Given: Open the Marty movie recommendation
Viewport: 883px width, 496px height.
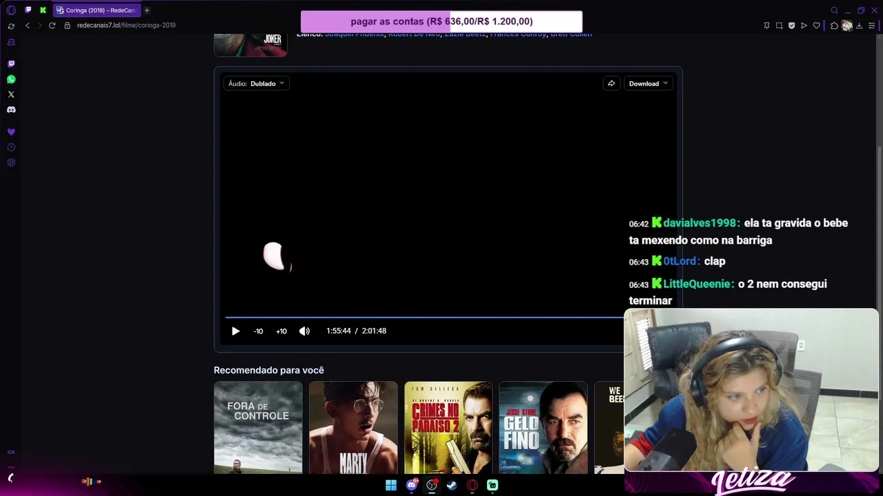Looking at the screenshot, I should tap(353, 428).
